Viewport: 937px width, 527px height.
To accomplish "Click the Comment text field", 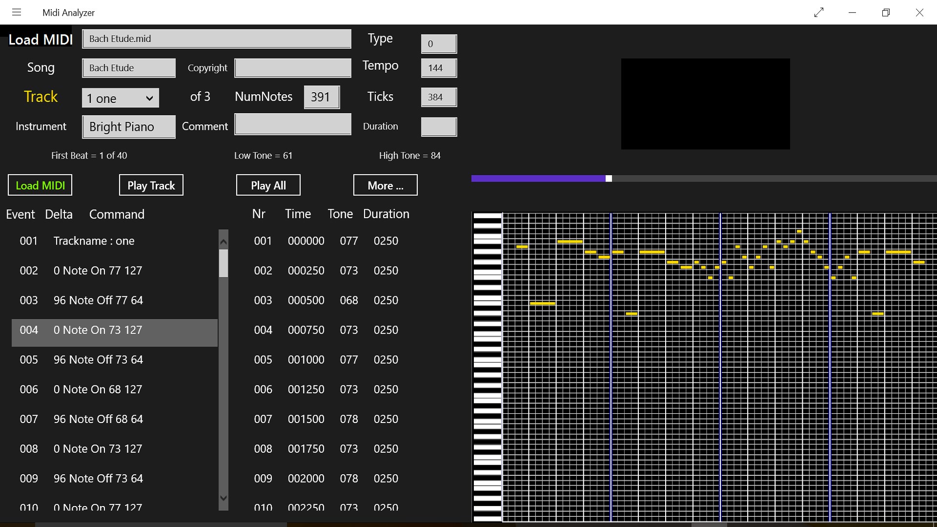I will [x=293, y=124].
